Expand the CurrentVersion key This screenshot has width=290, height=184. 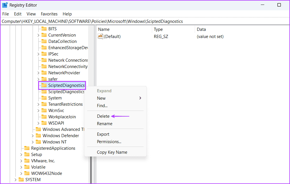click(x=38, y=35)
